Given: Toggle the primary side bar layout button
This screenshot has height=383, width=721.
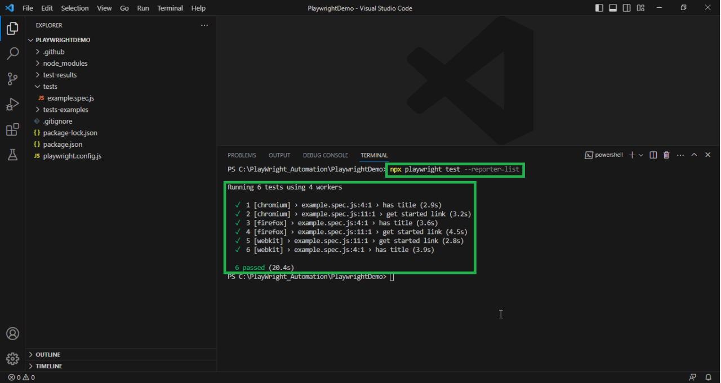Looking at the screenshot, I should (x=599, y=8).
